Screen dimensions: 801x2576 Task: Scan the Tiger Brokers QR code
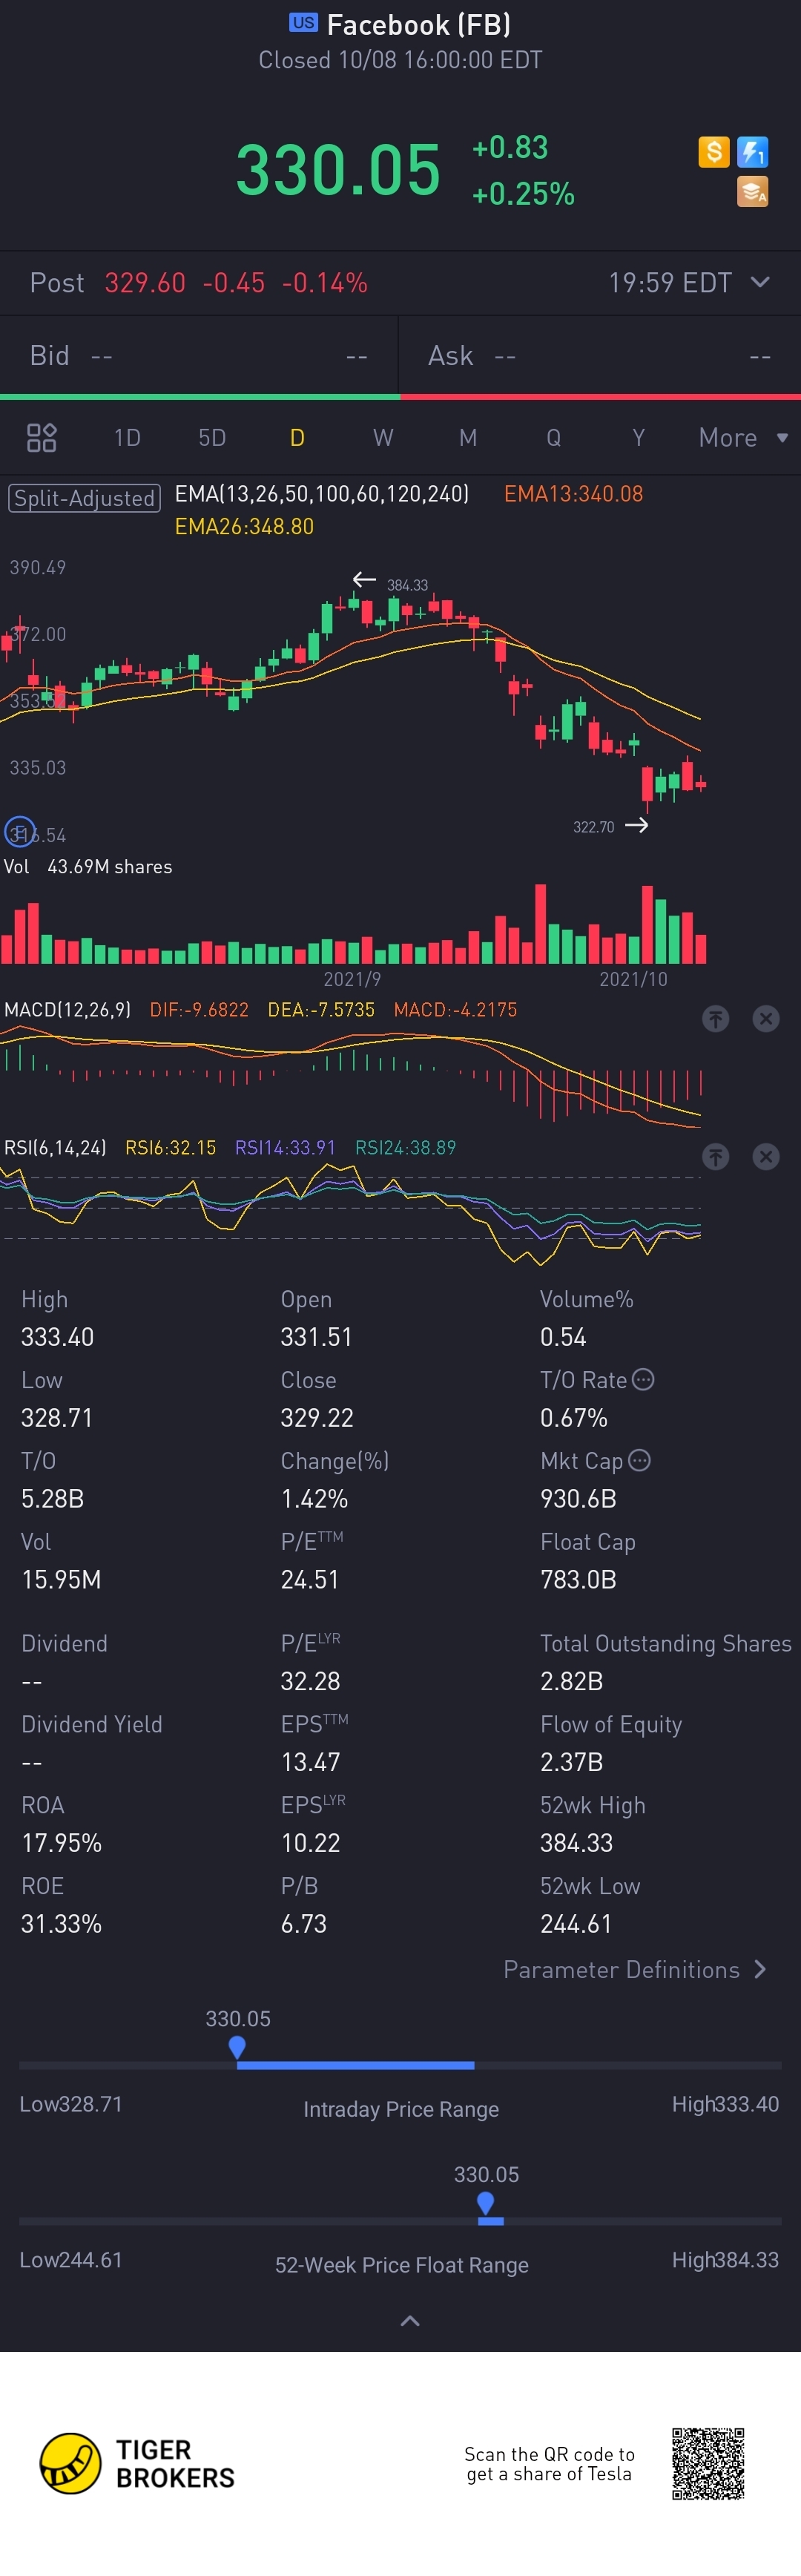[708, 2463]
